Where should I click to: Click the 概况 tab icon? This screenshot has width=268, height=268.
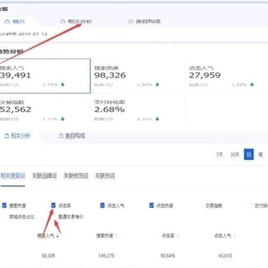[x=7, y=21]
